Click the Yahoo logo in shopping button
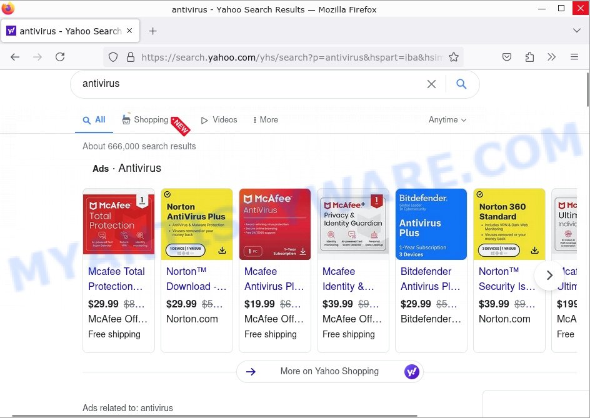The width and height of the screenshot is (590, 418). (412, 372)
